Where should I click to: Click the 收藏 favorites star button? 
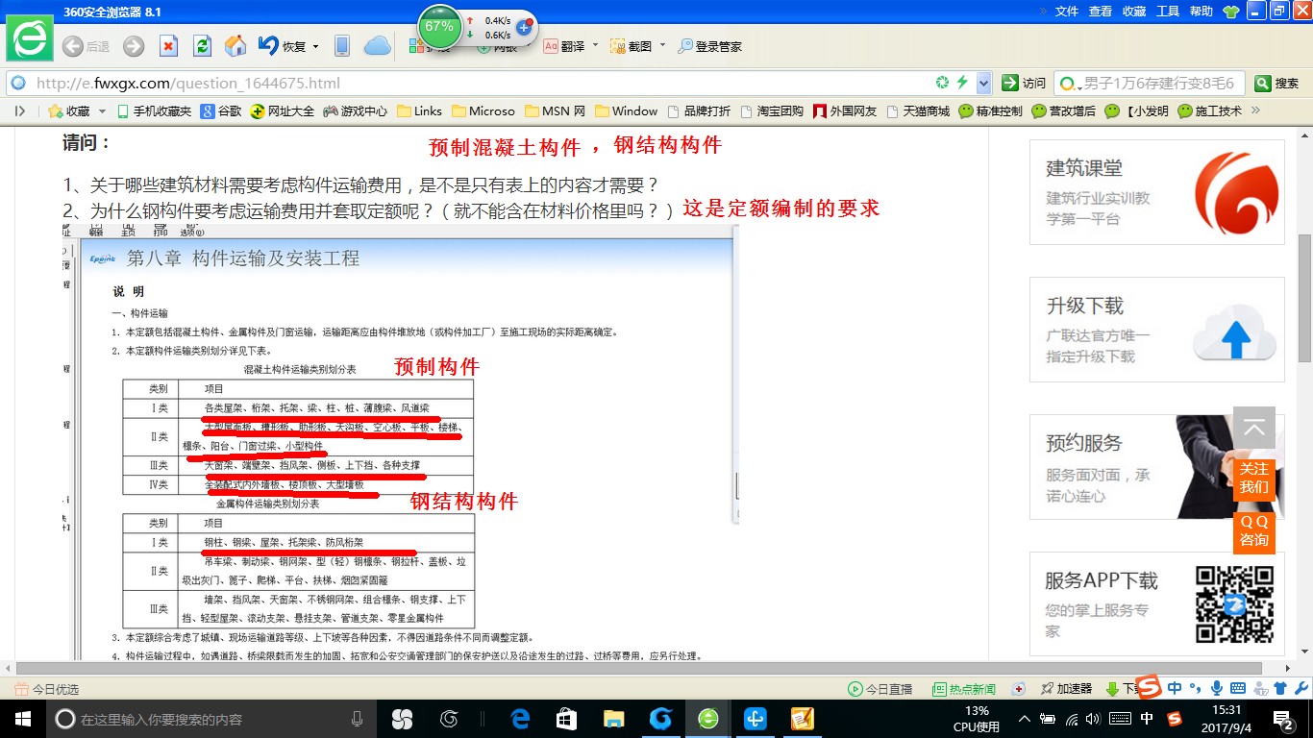tap(69, 111)
